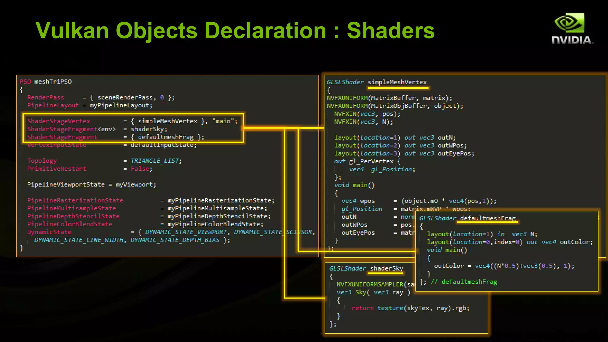Select the 'PSO meshTriPSO' declaration line

(46, 81)
